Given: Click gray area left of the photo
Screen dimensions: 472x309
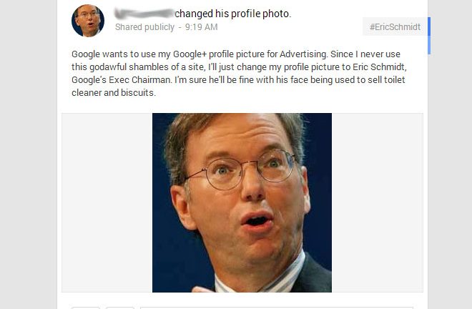Looking at the screenshot, I should (107, 202).
